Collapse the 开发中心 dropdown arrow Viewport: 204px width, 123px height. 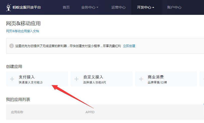(153, 8)
